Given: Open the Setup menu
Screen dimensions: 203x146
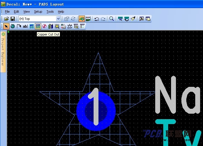Looking at the screenshot, I should [x=38, y=12].
